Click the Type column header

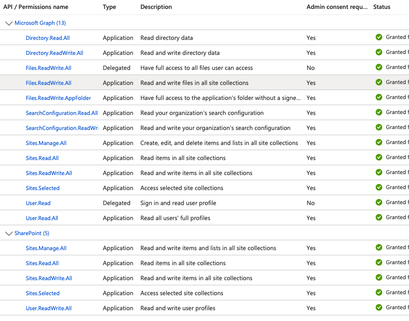pyautogui.click(x=109, y=7)
